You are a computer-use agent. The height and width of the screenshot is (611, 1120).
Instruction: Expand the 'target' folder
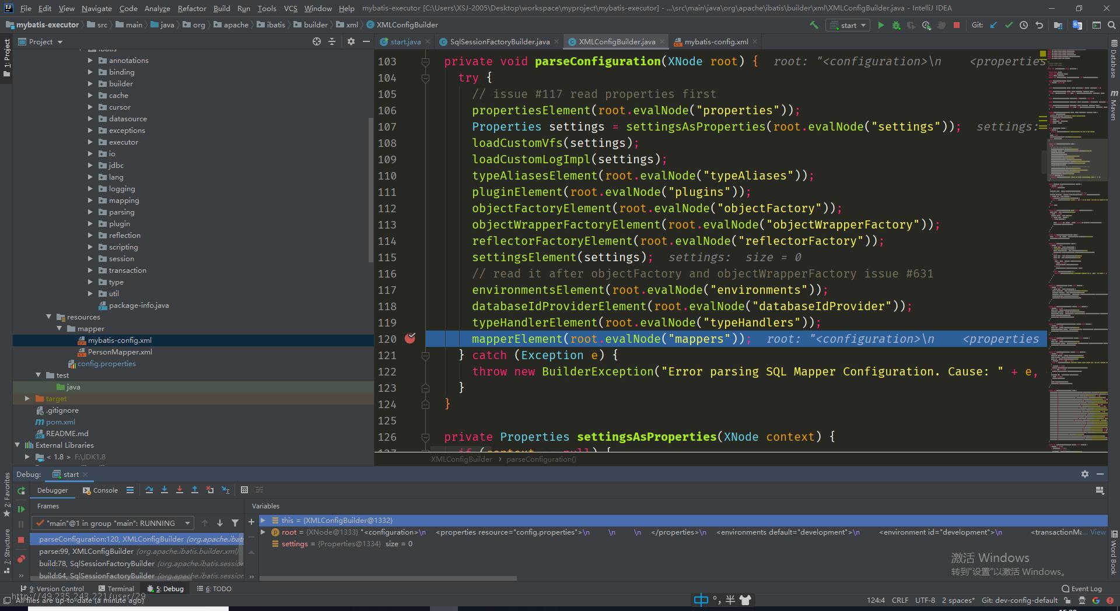click(x=27, y=398)
